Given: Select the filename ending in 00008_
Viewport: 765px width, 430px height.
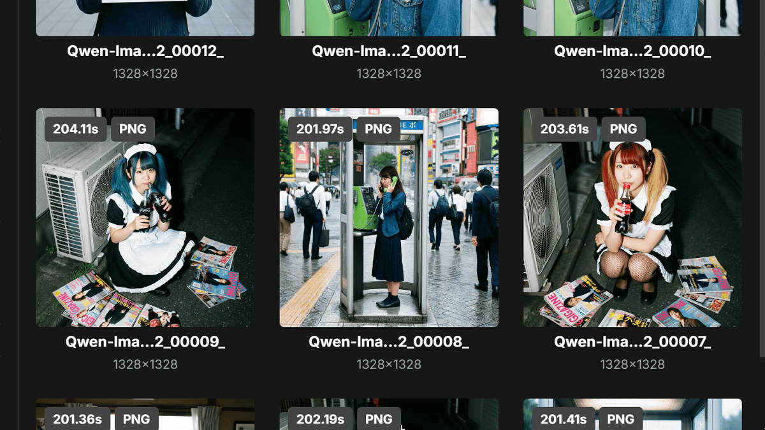Looking at the screenshot, I should coord(389,342).
